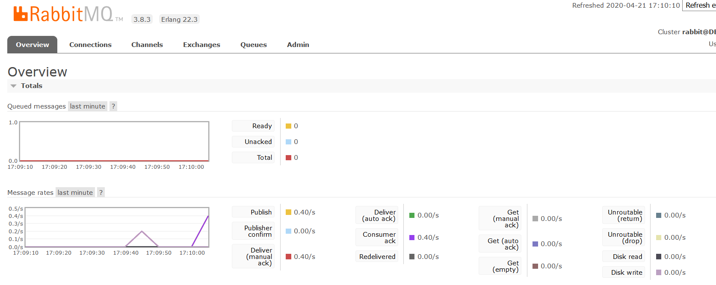The width and height of the screenshot is (716, 285).
Task: Click the Redelivered label
Action: [377, 257]
